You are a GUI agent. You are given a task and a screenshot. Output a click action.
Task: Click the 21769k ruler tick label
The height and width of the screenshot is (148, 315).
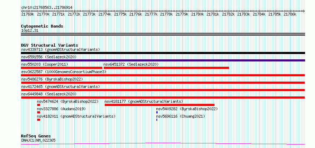(x=28, y=14)
